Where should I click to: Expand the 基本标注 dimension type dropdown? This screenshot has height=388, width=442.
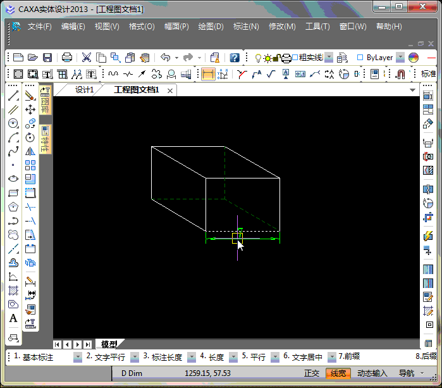(x=78, y=358)
